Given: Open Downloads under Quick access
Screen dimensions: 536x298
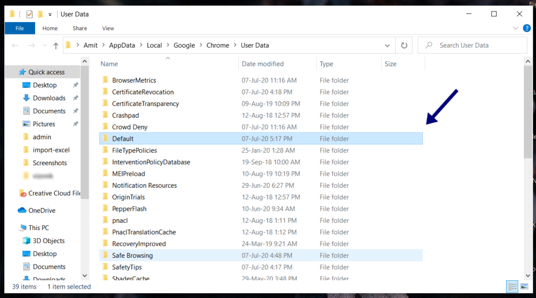Looking at the screenshot, I should (x=49, y=98).
